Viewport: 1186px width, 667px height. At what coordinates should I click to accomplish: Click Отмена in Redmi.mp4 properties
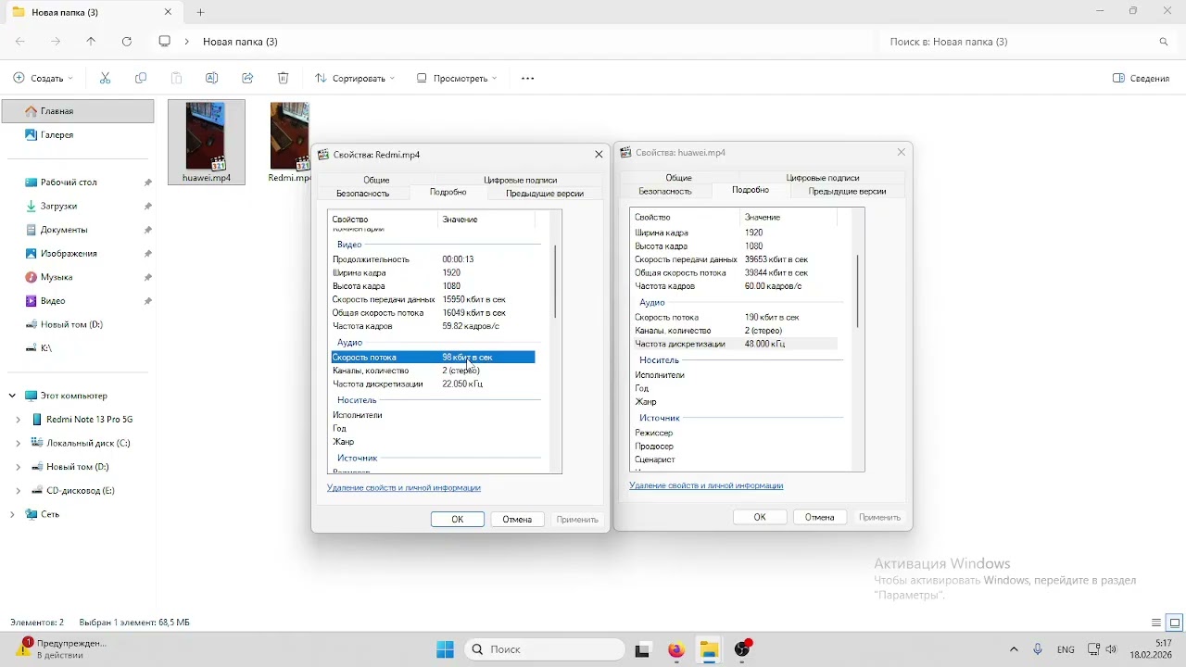(x=517, y=520)
